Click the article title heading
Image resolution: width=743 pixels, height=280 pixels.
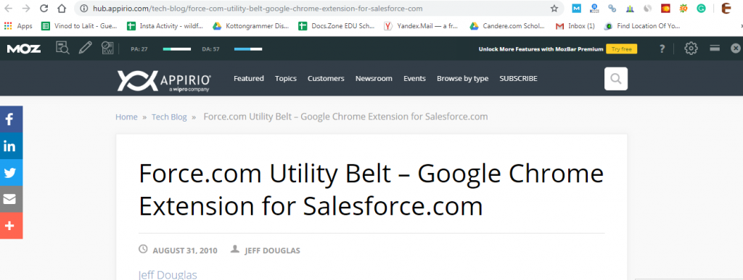click(x=371, y=190)
